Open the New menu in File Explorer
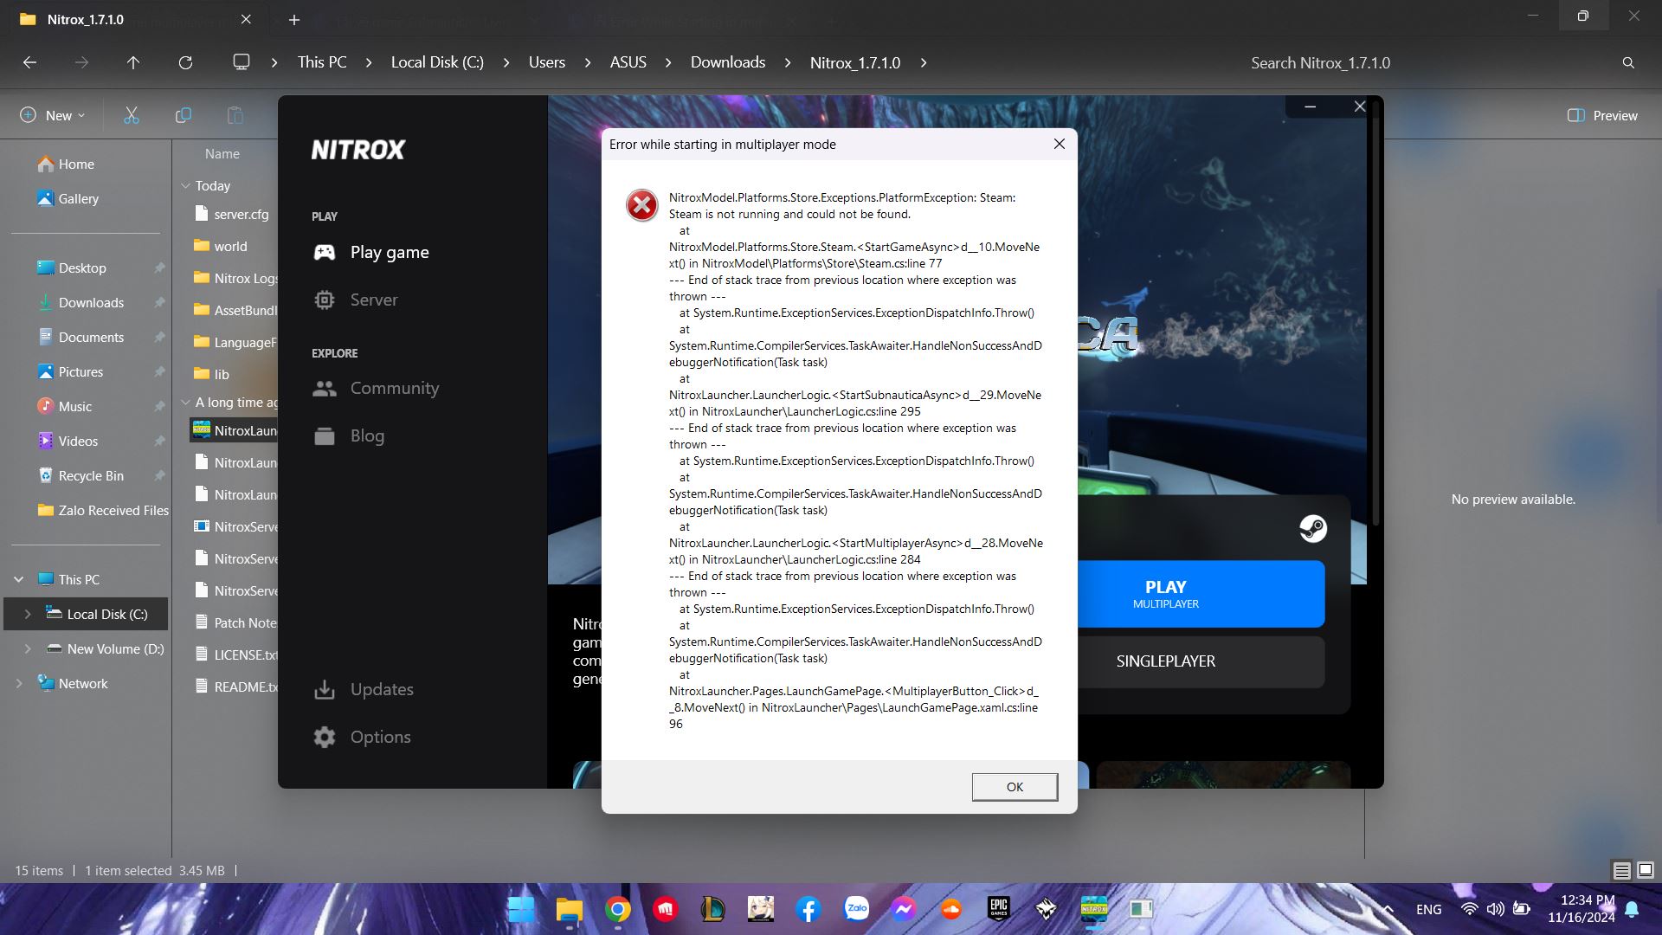The image size is (1662, 935). [51, 114]
